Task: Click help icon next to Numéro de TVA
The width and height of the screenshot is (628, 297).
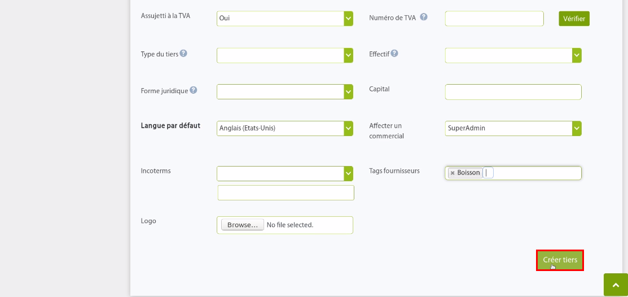Action: (x=423, y=18)
